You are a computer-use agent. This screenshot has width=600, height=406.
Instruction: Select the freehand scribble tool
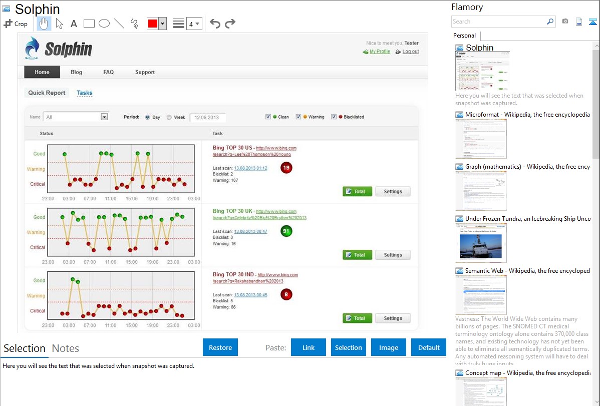pyautogui.click(x=134, y=24)
